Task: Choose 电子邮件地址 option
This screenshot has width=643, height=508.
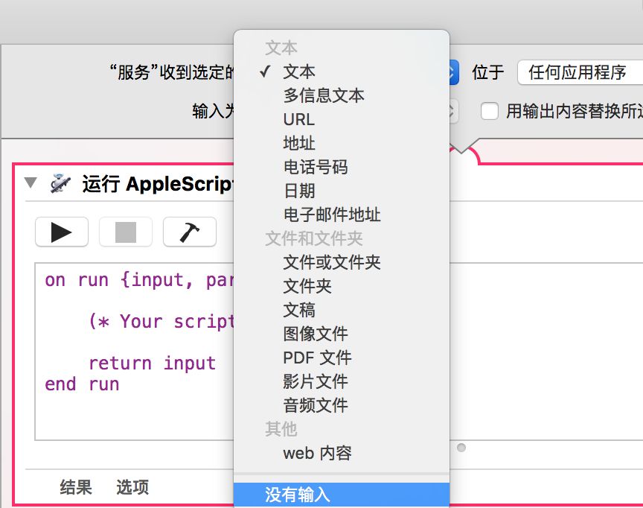Action: pos(341,215)
